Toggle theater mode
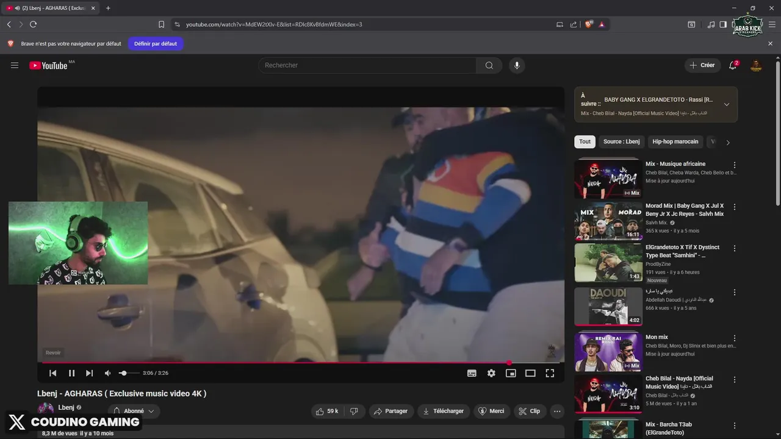 pos(530,373)
